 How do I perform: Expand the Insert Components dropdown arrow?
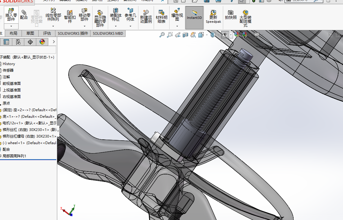pyautogui.click(x=11, y=26)
